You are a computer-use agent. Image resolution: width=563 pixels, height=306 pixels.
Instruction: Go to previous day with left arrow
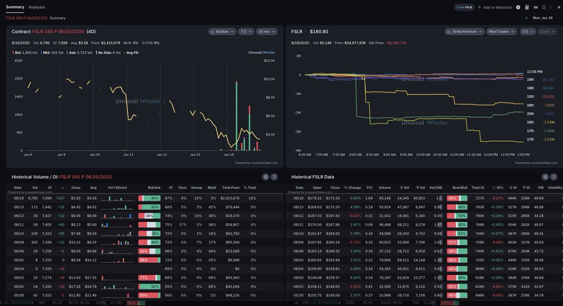(526, 18)
